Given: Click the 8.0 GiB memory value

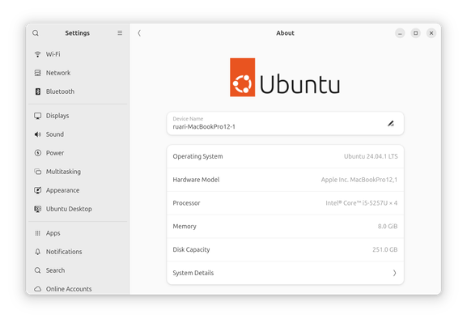Looking at the screenshot, I should pyautogui.click(x=388, y=227).
